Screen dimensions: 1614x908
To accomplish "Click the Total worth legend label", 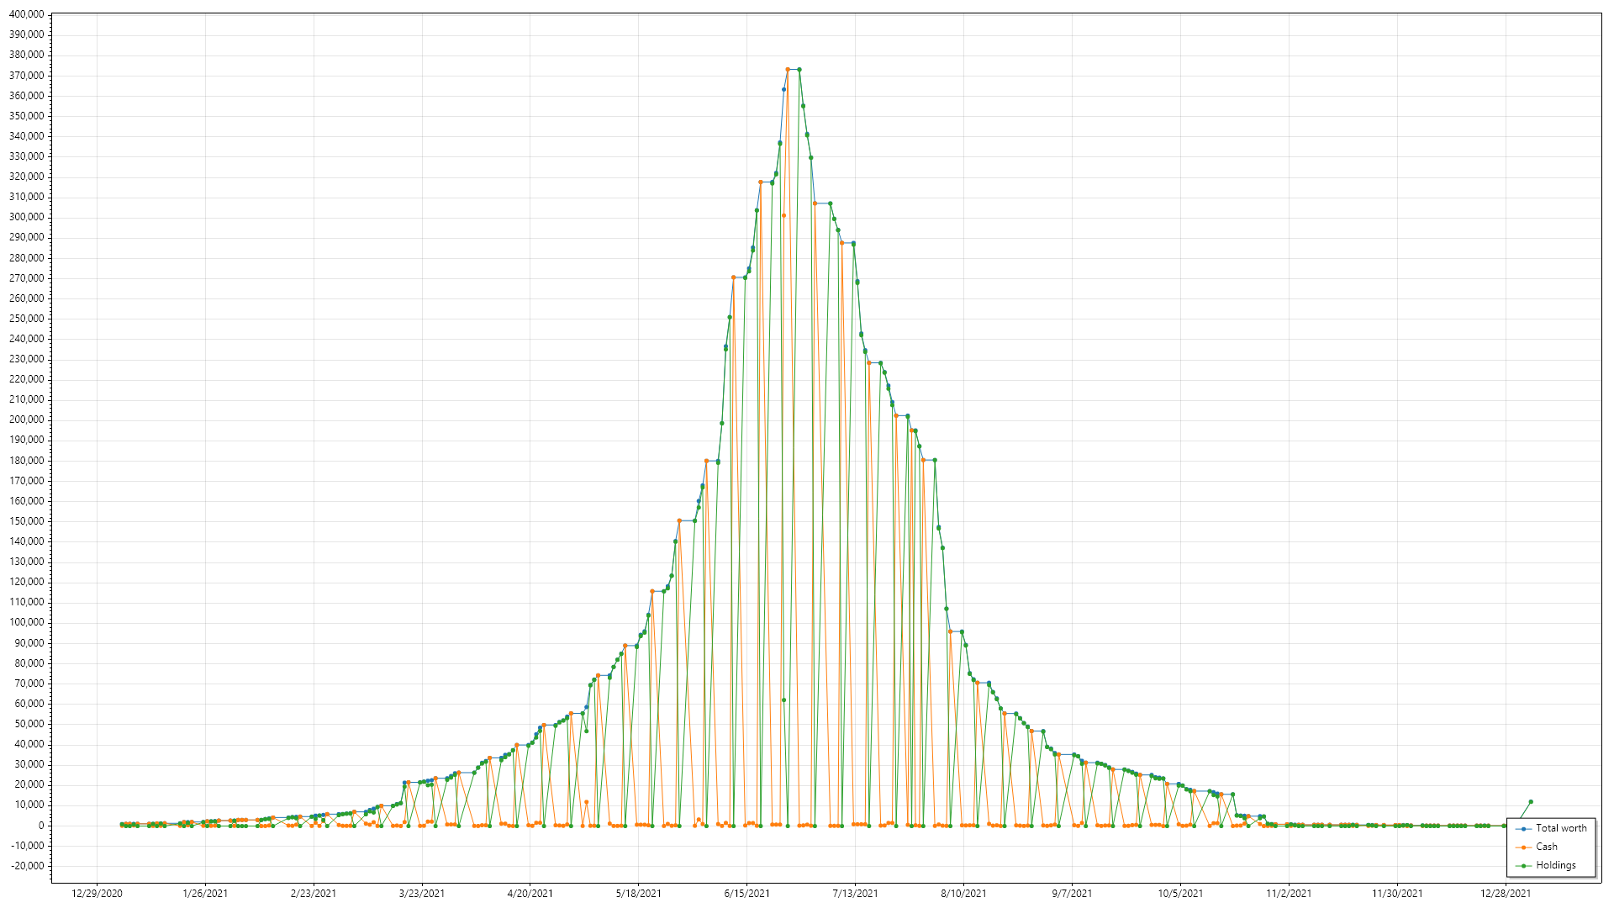I will [1561, 828].
